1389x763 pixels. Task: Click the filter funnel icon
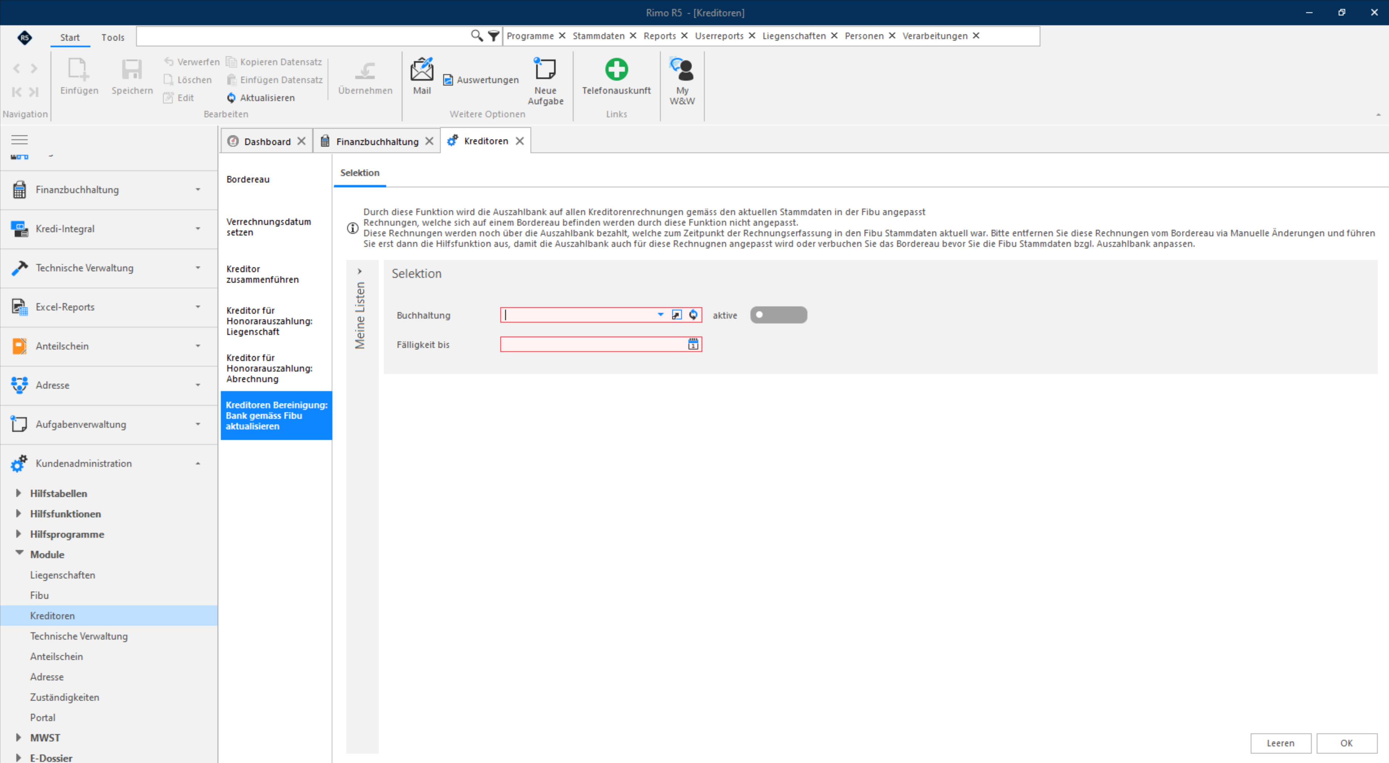click(x=494, y=35)
